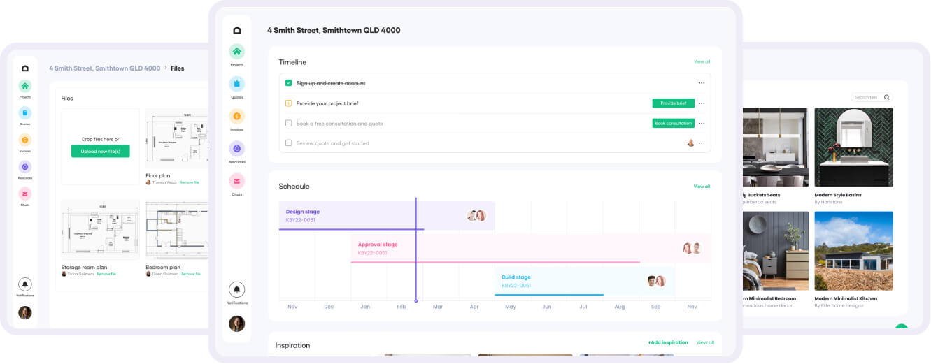Screen dimensions: 931x364
Task: Click home logo atop center sidebar
Action: click(237, 31)
